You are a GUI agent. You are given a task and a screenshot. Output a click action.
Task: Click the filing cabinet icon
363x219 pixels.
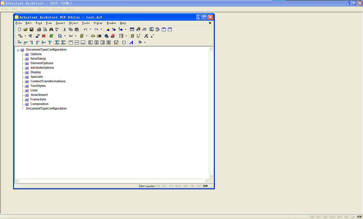pos(82,36)
